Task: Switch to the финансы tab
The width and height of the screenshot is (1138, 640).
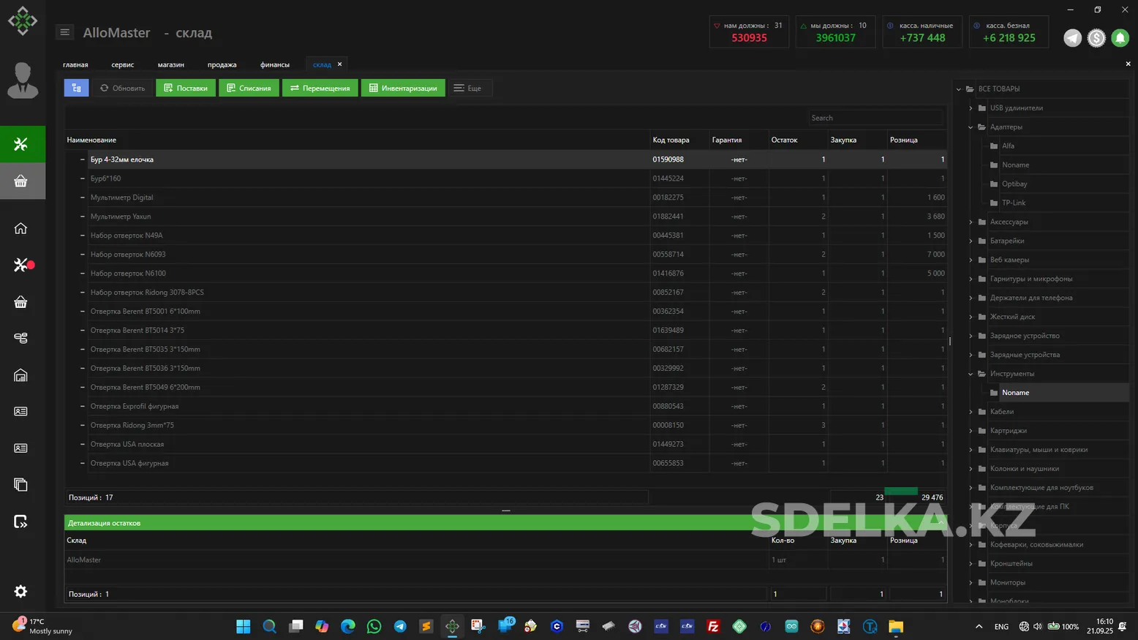Action: pyautogui.click(x=274, y=64)
